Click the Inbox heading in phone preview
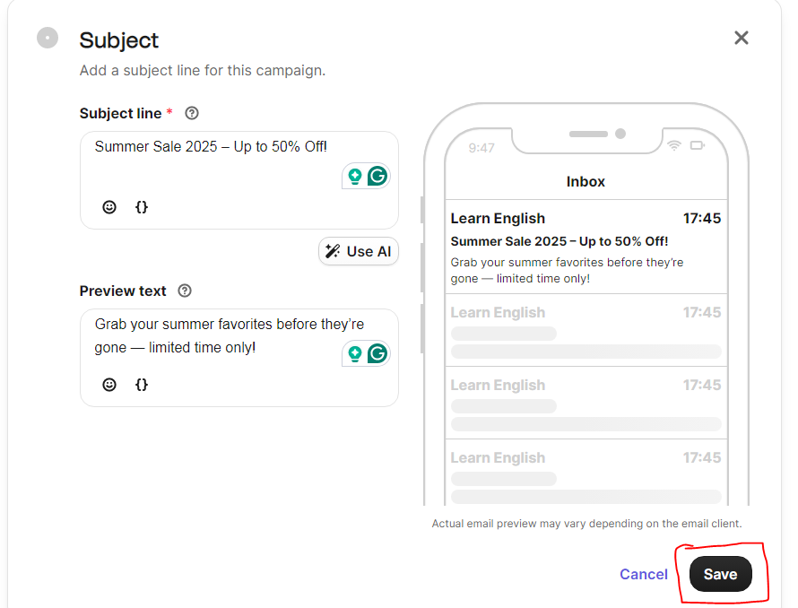 pyautogui.click(x=585, y=181)
